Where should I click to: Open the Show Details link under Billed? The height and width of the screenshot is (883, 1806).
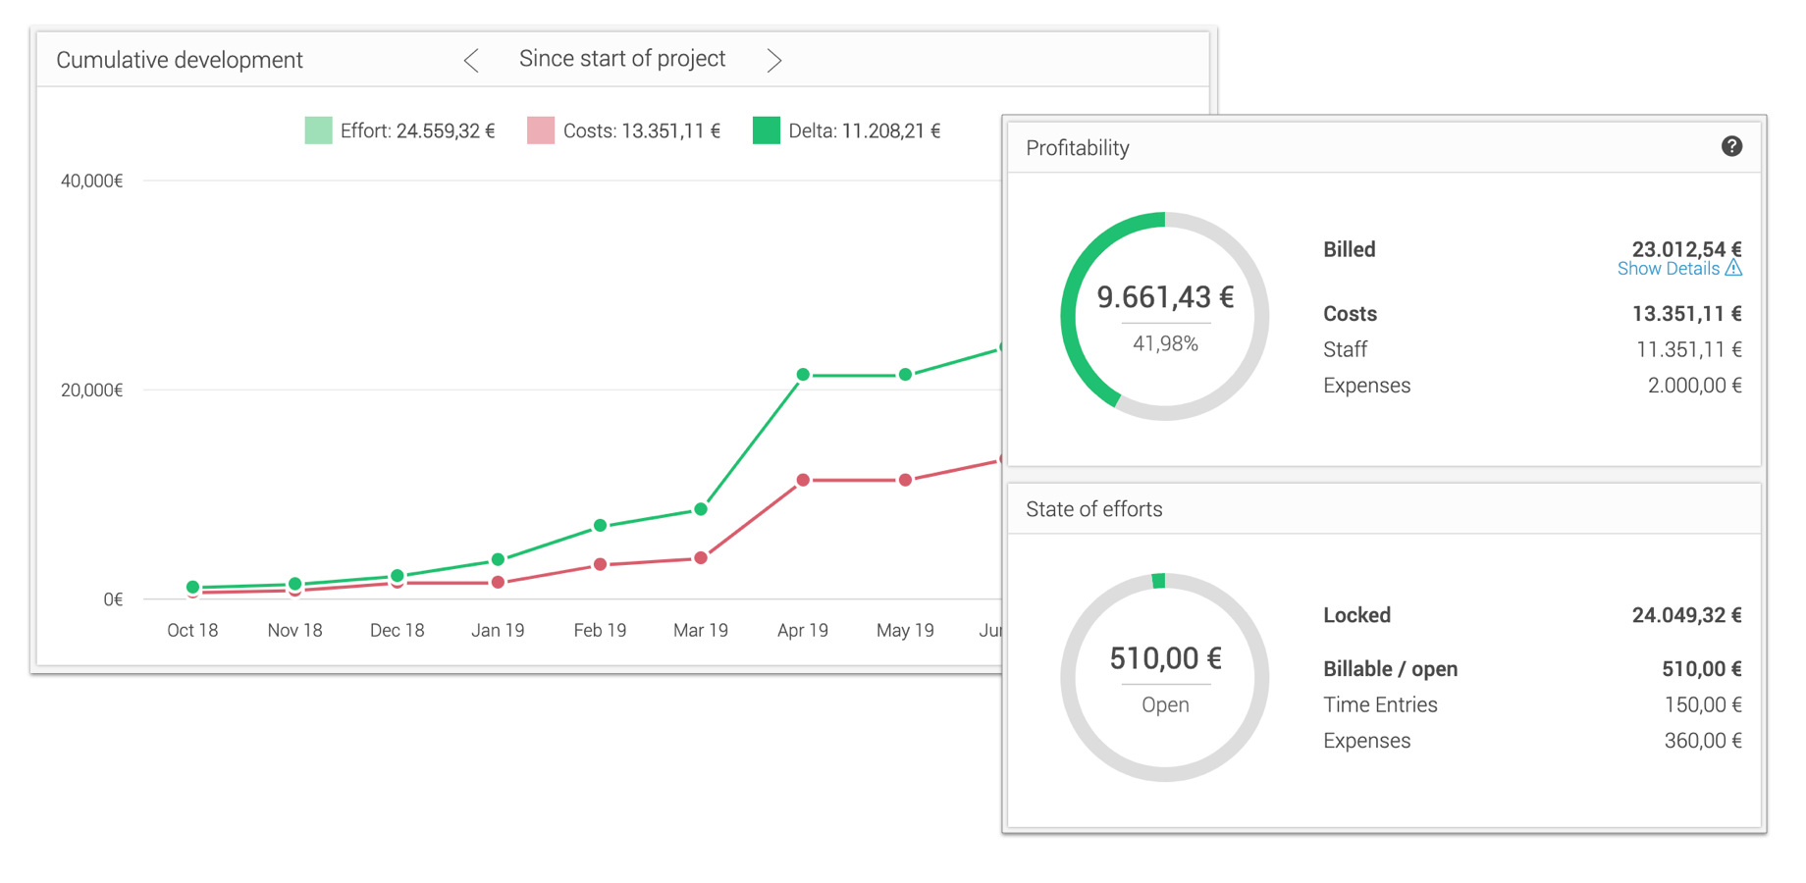pyautogui.click(x=1668, y=269)
